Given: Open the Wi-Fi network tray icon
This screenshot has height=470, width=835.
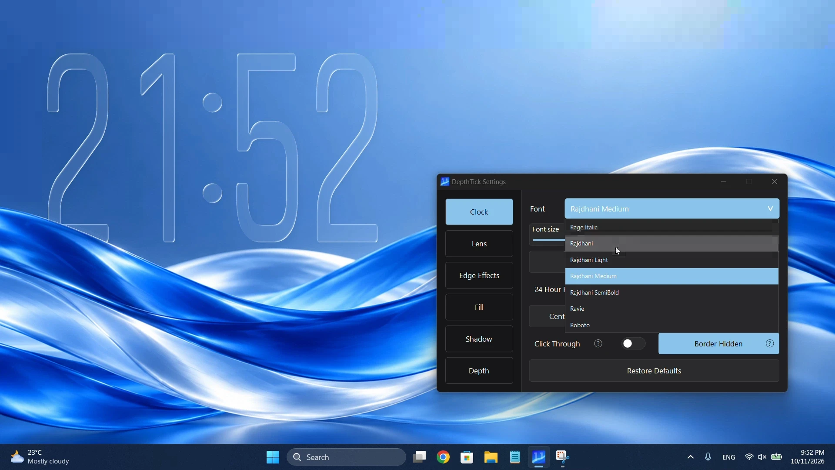Looking at the screenshot, I should pyautogui.click(x=749, y=458).
